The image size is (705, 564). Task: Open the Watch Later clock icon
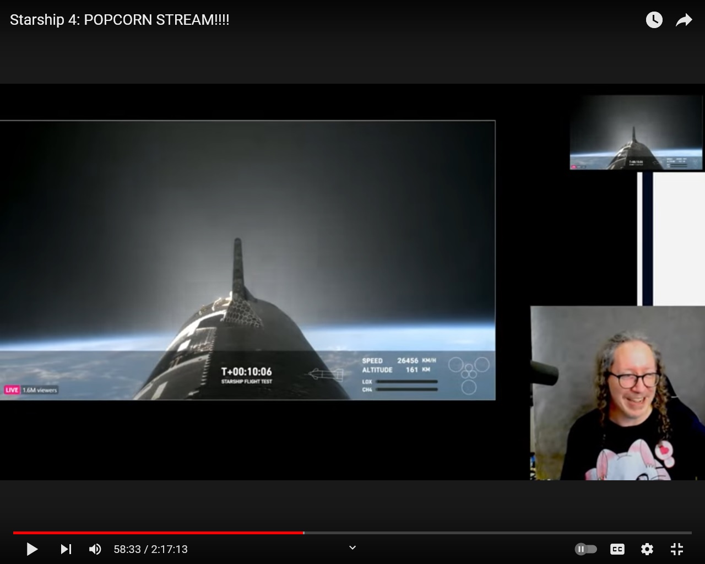tap(654, 20)
